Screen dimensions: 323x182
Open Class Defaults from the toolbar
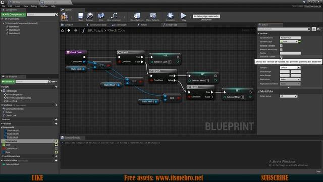pos(153,17)
